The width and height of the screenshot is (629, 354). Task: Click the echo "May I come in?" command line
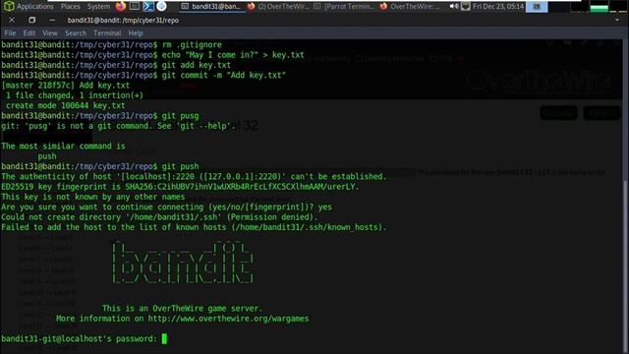(x=233, y=55)
